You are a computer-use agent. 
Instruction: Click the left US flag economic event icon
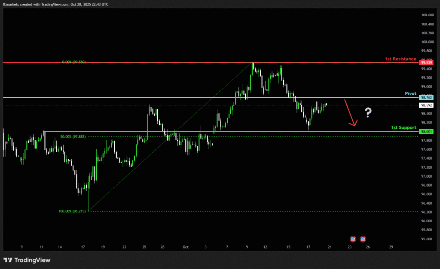[x=353, y=239]
